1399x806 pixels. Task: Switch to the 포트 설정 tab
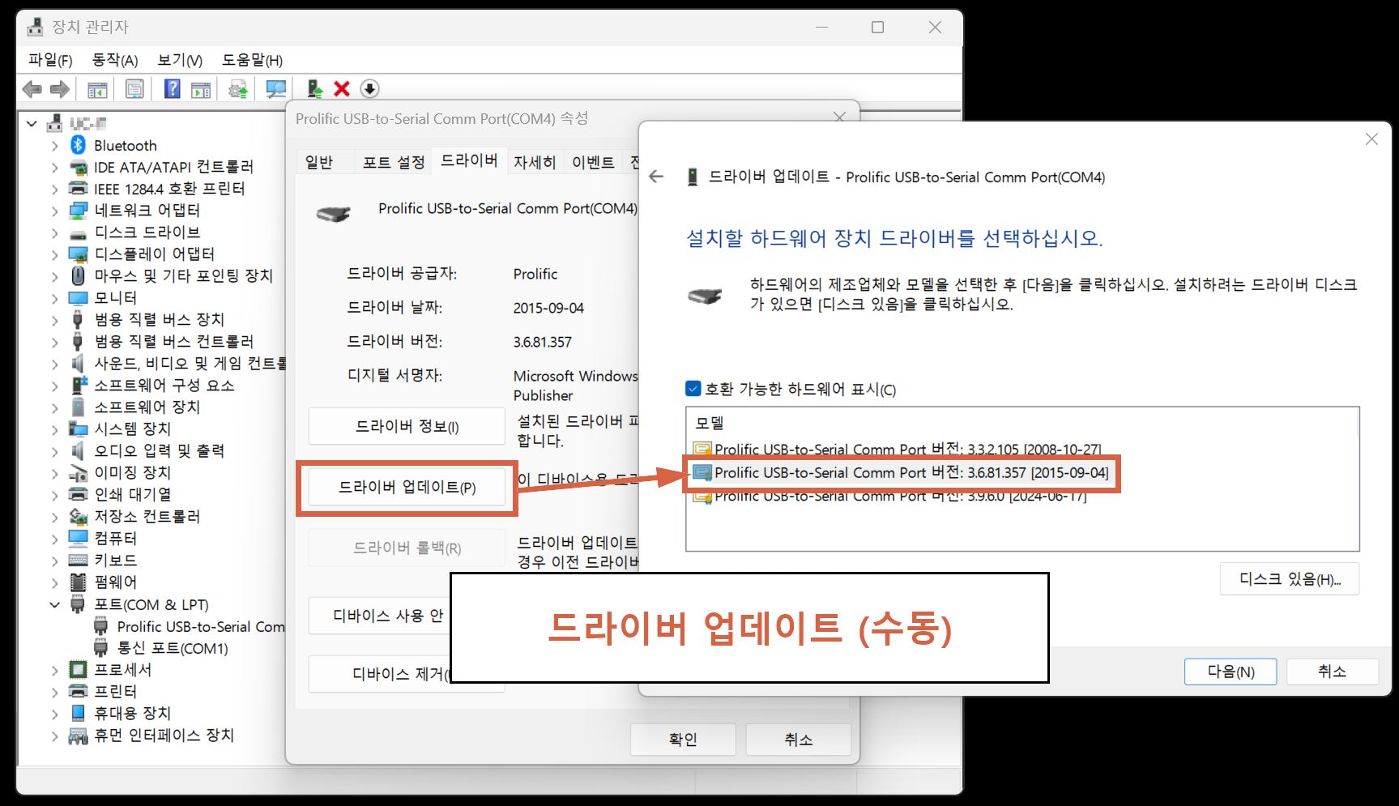point(394,162)
